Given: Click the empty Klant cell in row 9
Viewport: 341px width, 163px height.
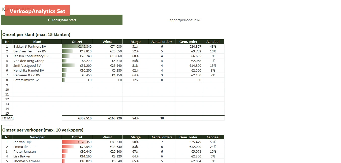Looking at the screenshot, I should (x=37, y=85).
